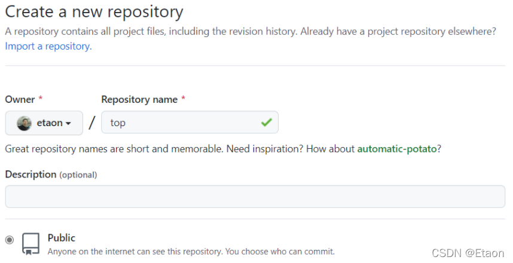Screen dimensions: 513x263
Task: Select the Public visibility radio button
Action: pyautogui.click(x=10, y=240)
